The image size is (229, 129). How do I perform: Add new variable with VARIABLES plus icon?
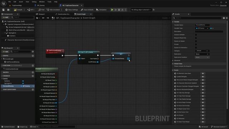click(x=33, y=76)
